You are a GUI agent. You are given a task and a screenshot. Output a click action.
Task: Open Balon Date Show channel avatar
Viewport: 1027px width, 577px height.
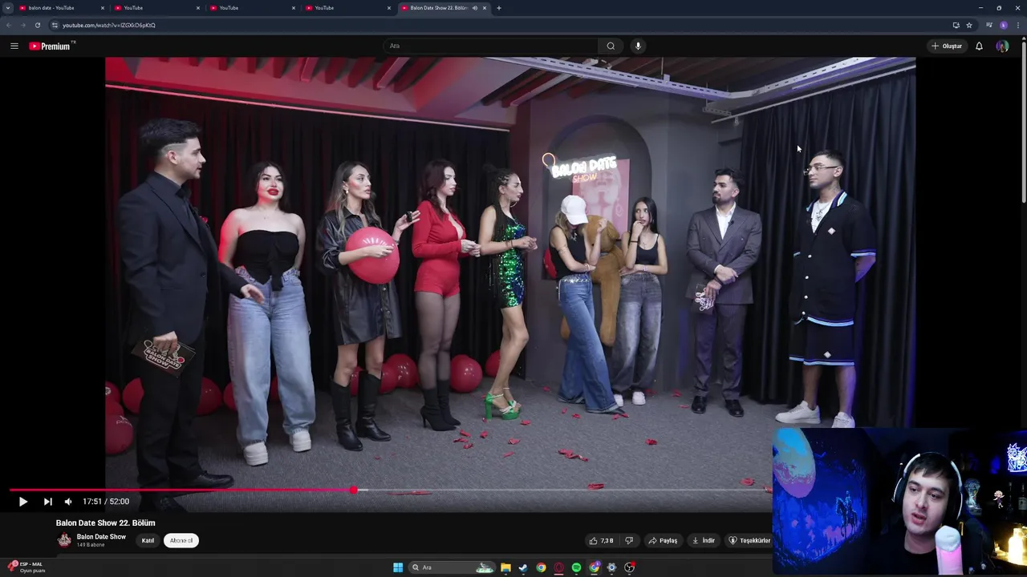[64, 540]
